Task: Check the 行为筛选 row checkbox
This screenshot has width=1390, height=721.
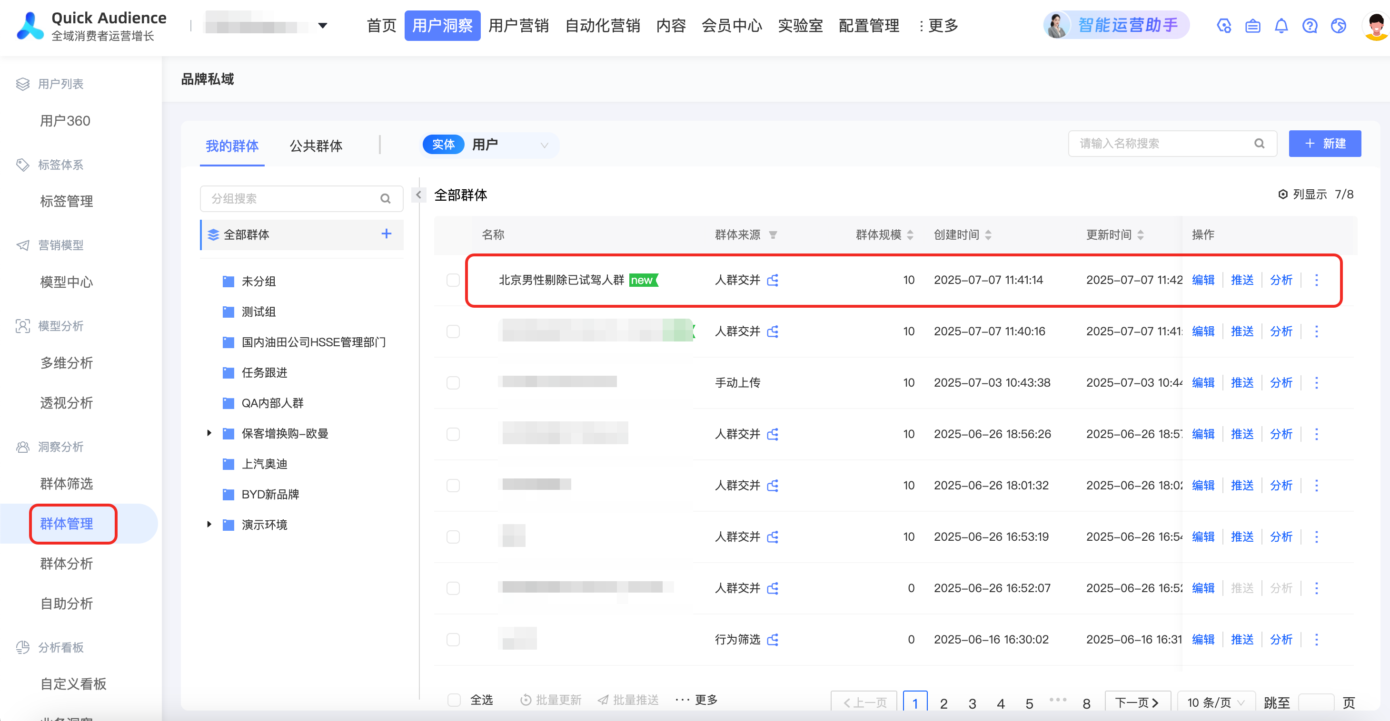Action: pos(453,640)
